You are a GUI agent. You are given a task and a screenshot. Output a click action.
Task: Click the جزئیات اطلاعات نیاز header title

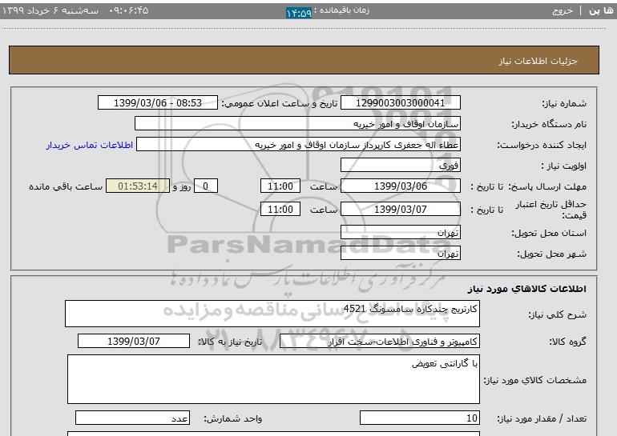[538, 61]
